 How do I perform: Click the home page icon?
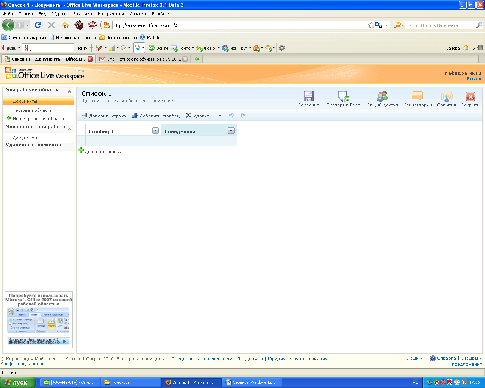click(65, 25)
